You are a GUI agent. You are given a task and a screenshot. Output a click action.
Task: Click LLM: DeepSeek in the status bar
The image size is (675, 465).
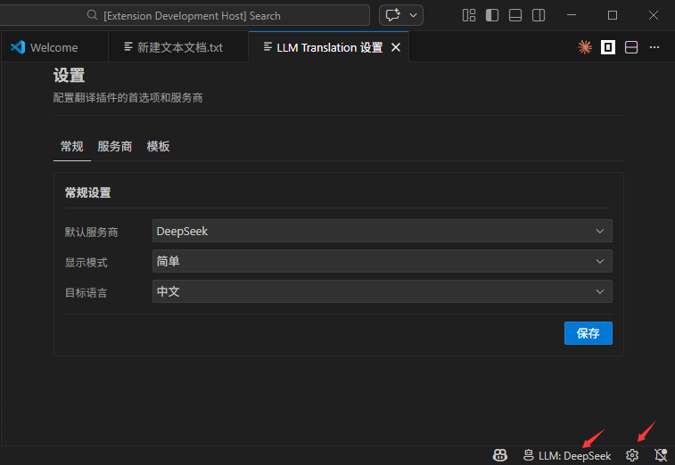pyautogui.click(x=567, y=455)
